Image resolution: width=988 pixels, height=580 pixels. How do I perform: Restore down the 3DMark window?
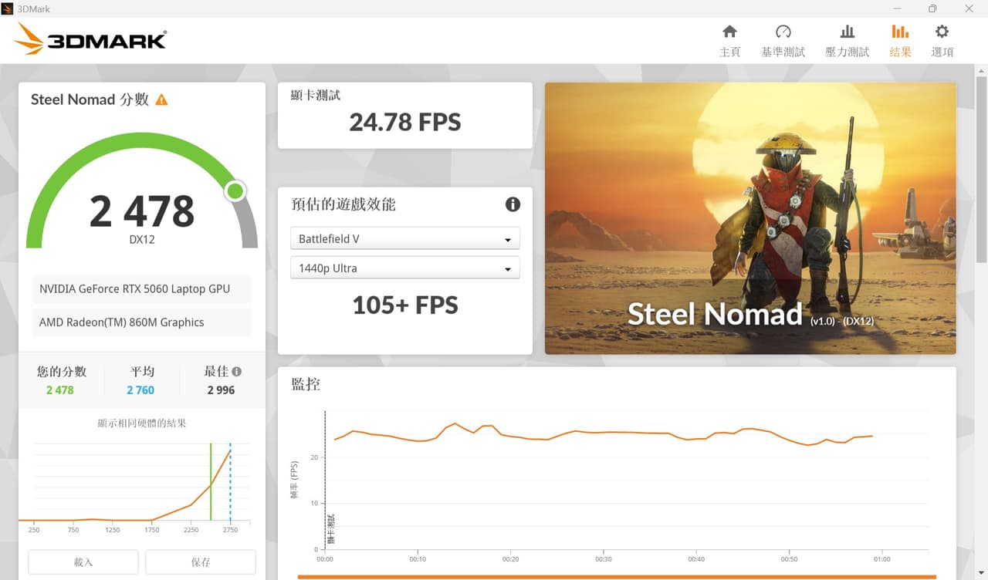pyautogui.click(x=932, y=8)
